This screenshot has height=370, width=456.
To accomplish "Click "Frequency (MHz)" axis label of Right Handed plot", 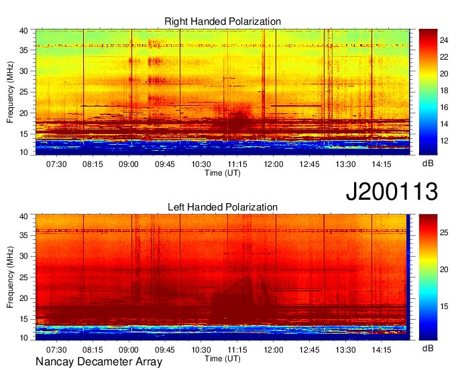I will (10, 92).
